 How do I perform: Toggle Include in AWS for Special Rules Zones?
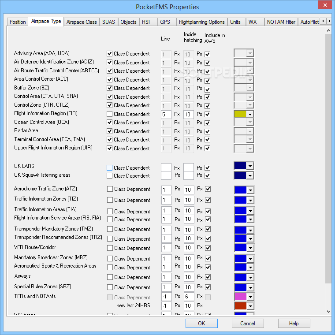coord(208,287)
